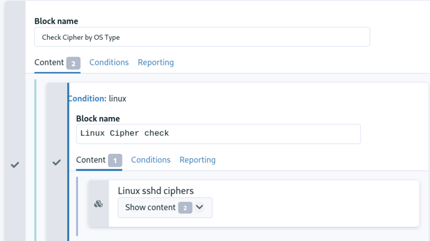Click the cubes icon next to Linux sshd ciphers
The width and height of the screenshot is (430, 241).
[x=98, y=204]
